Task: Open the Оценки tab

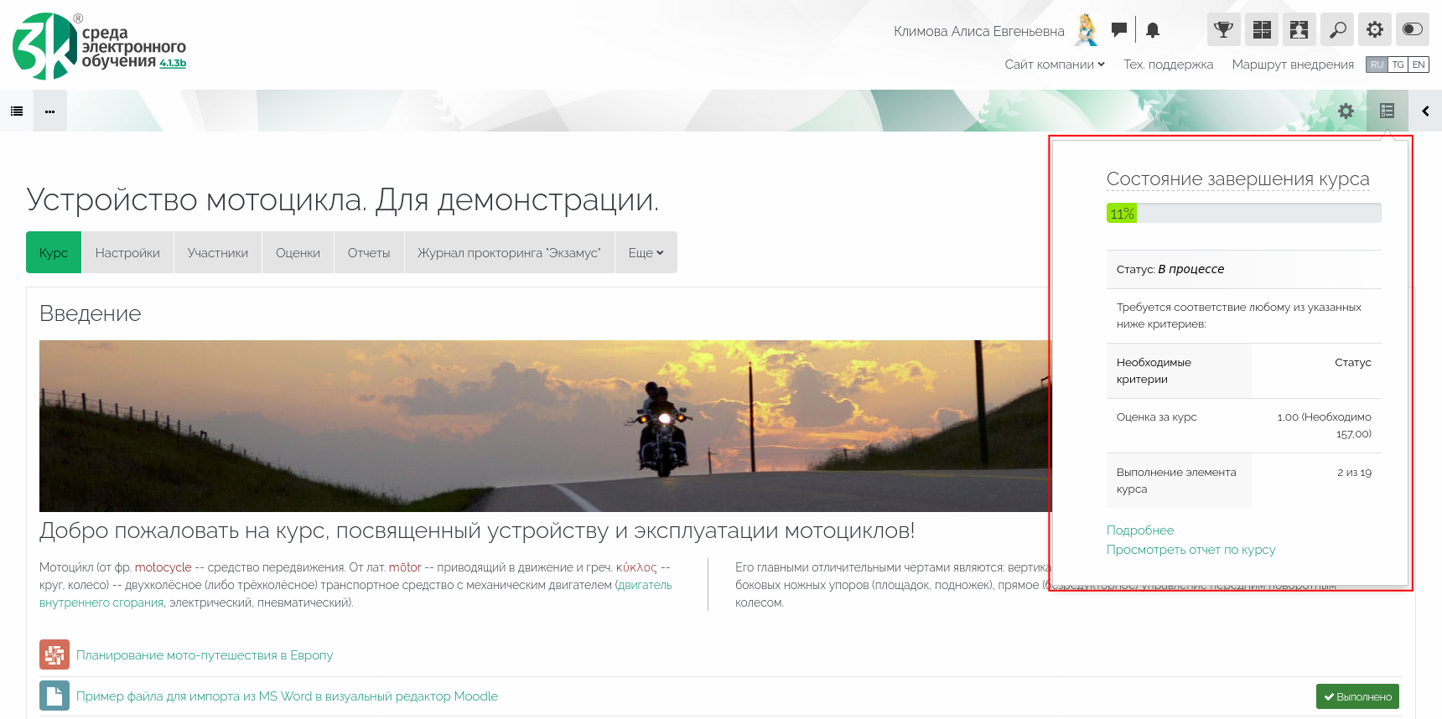Action: (298, 253)
